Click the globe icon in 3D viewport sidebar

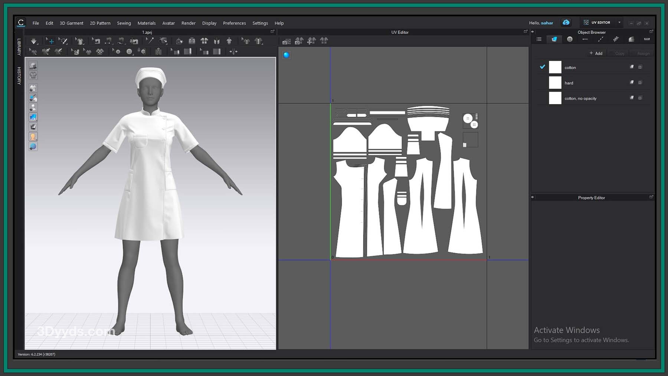pyautogui.click(x=33, y=147)
